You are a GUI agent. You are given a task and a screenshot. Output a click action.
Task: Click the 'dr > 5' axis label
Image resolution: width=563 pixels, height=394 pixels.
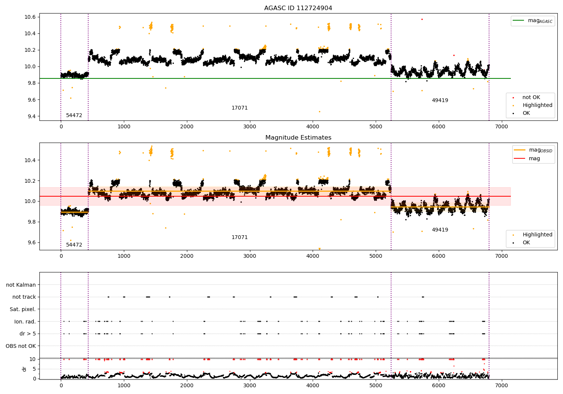[28, 334]
